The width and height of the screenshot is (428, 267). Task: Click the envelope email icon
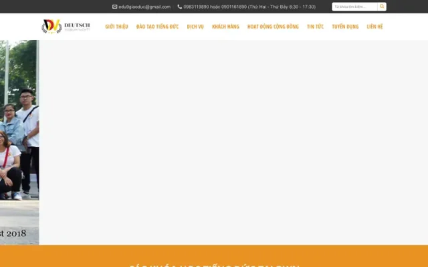click(114, 7)
